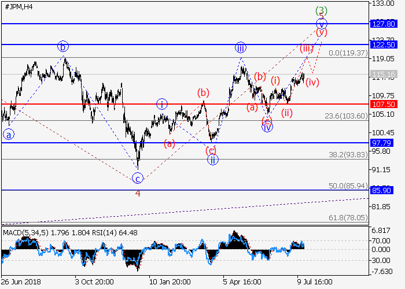
Task: Click the blue circled c wave marker
Action: [x=137, y=177]
